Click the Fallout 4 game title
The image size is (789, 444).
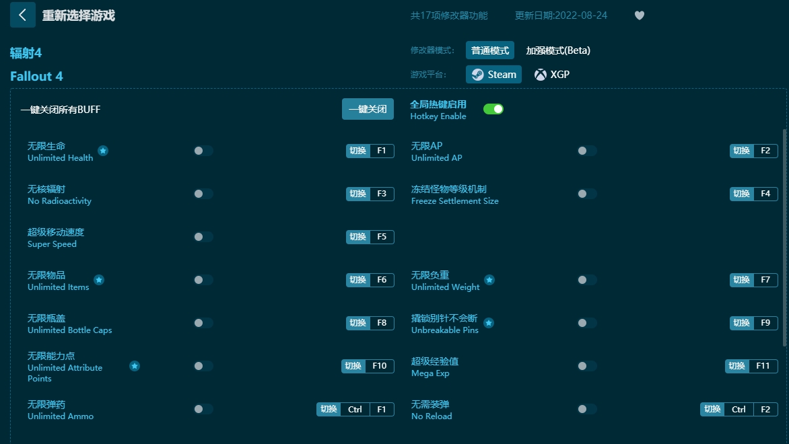pyautogui.click(x=36, y=77)
